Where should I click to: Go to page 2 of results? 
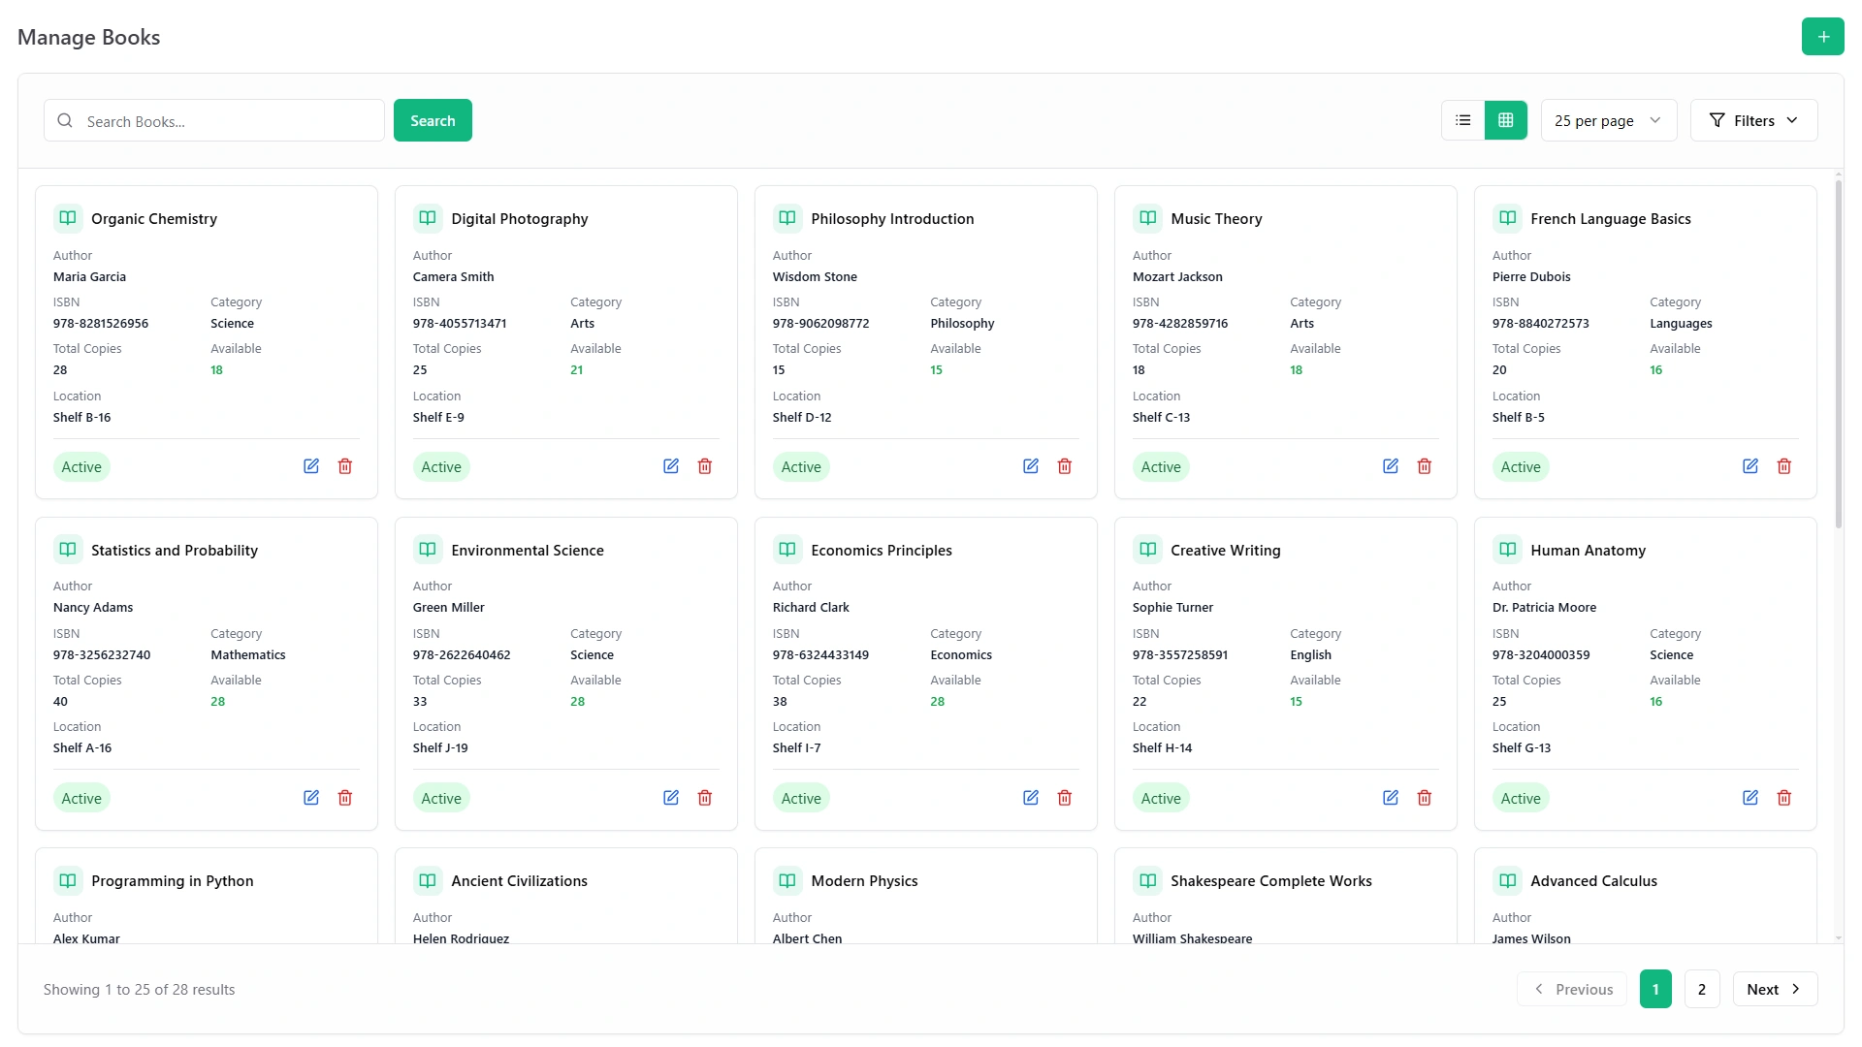pyautogui.click(x=1702, y=989)
